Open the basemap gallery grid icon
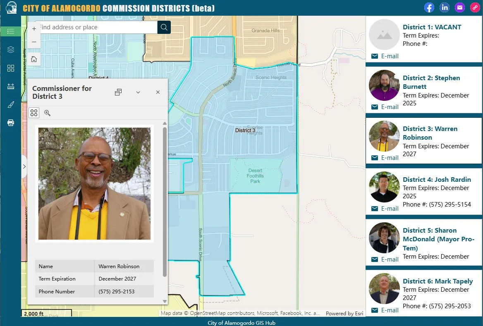The width and height of the screenshot is (483, 326). pyautogui.click(x=10, y=68)
